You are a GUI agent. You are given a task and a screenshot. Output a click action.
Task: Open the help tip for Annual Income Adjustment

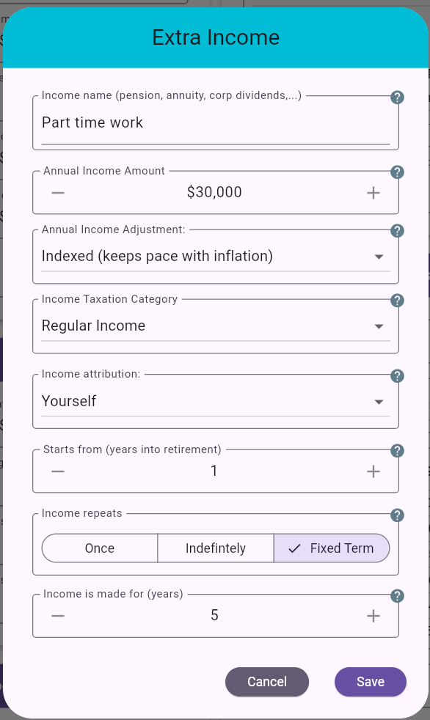tap(397, 230)
